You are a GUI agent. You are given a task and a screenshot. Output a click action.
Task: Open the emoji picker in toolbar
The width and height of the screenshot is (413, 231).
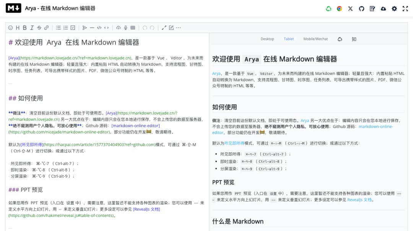tap(11, 27)
